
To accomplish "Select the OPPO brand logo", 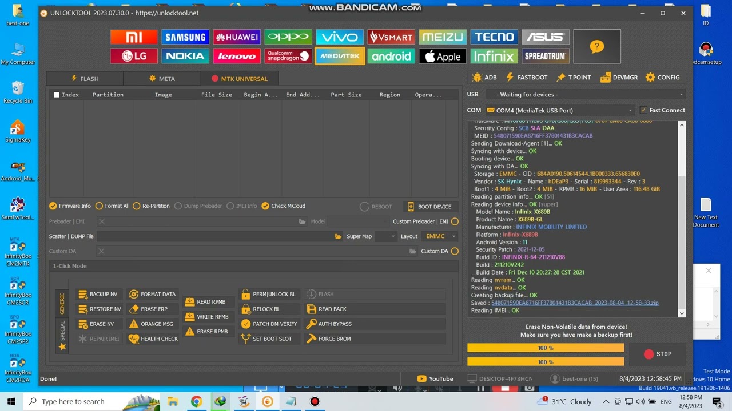I will [x=288, y=37].
